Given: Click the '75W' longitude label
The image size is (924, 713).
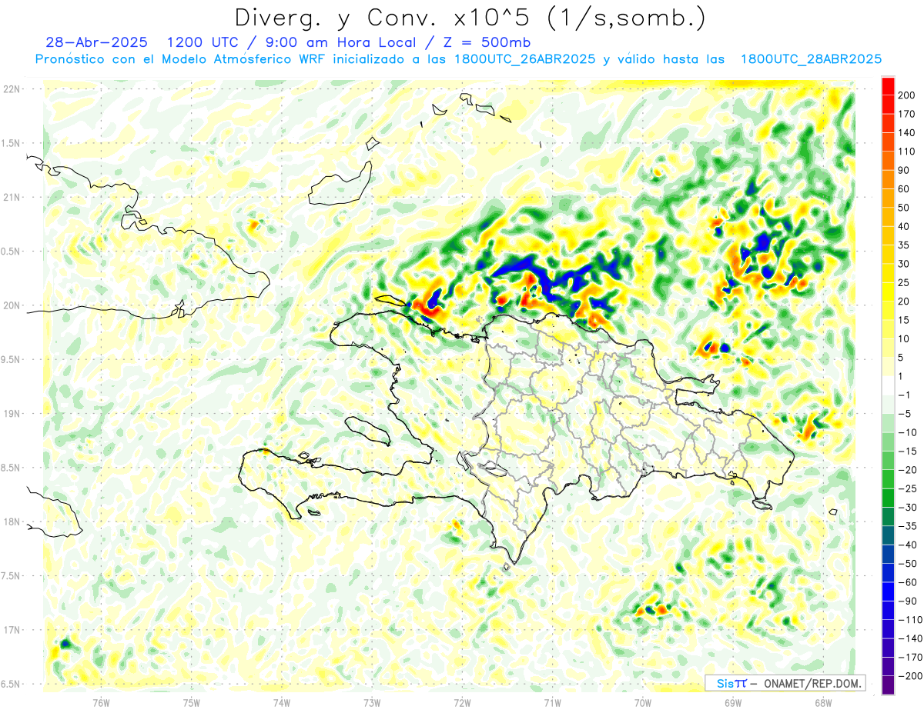Looking at the screenshot, I should [x=192, y=702].
